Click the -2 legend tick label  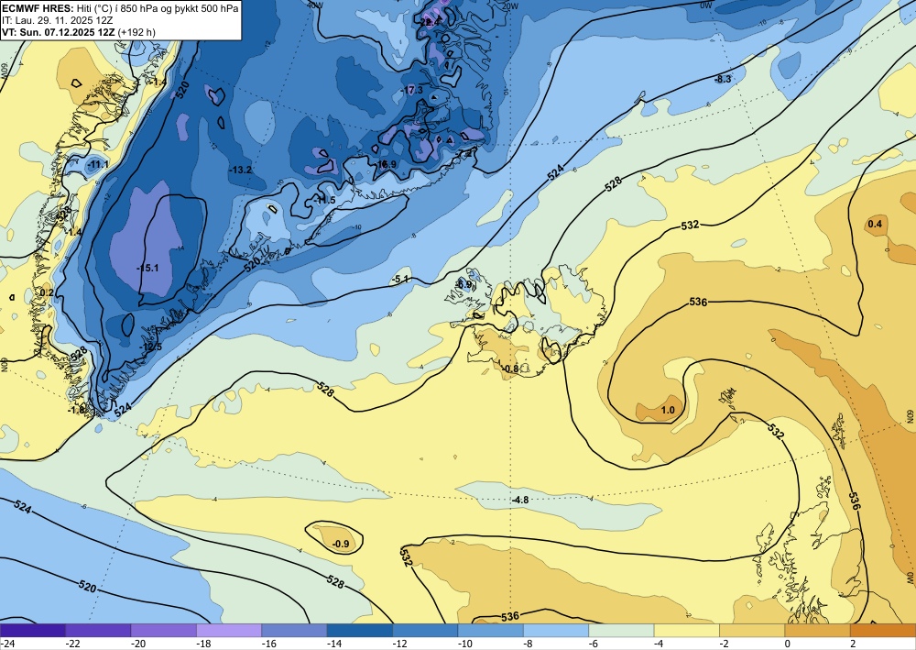coord(726,644)
